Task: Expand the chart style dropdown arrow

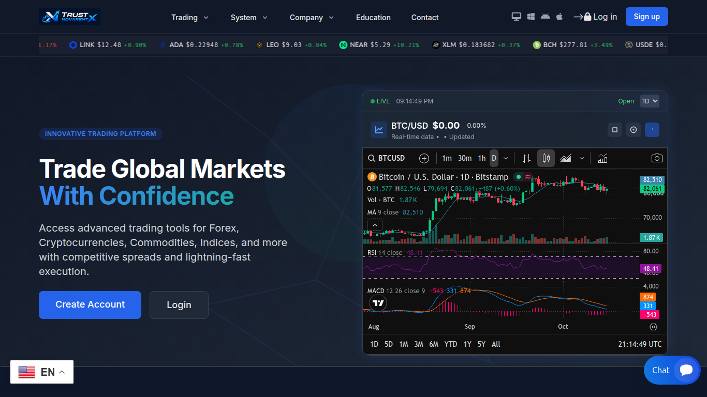Action: pos(582,158)
